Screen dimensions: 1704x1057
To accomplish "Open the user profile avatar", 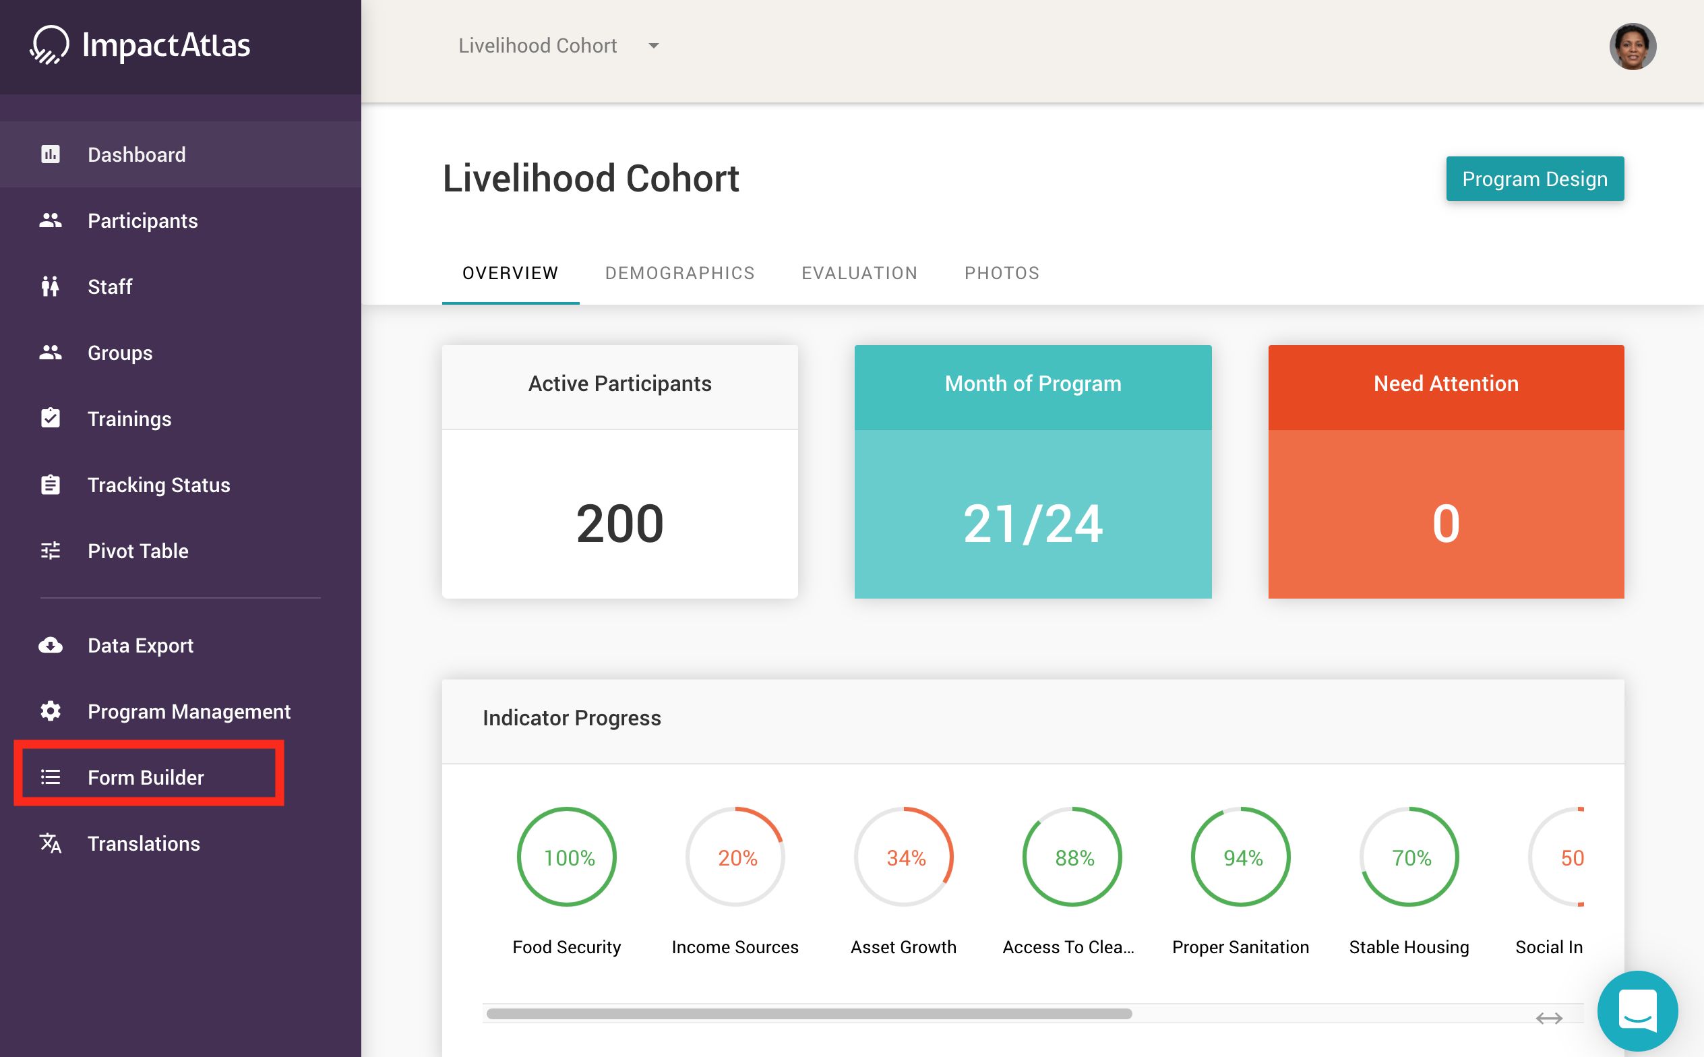I will [1632, 47].
